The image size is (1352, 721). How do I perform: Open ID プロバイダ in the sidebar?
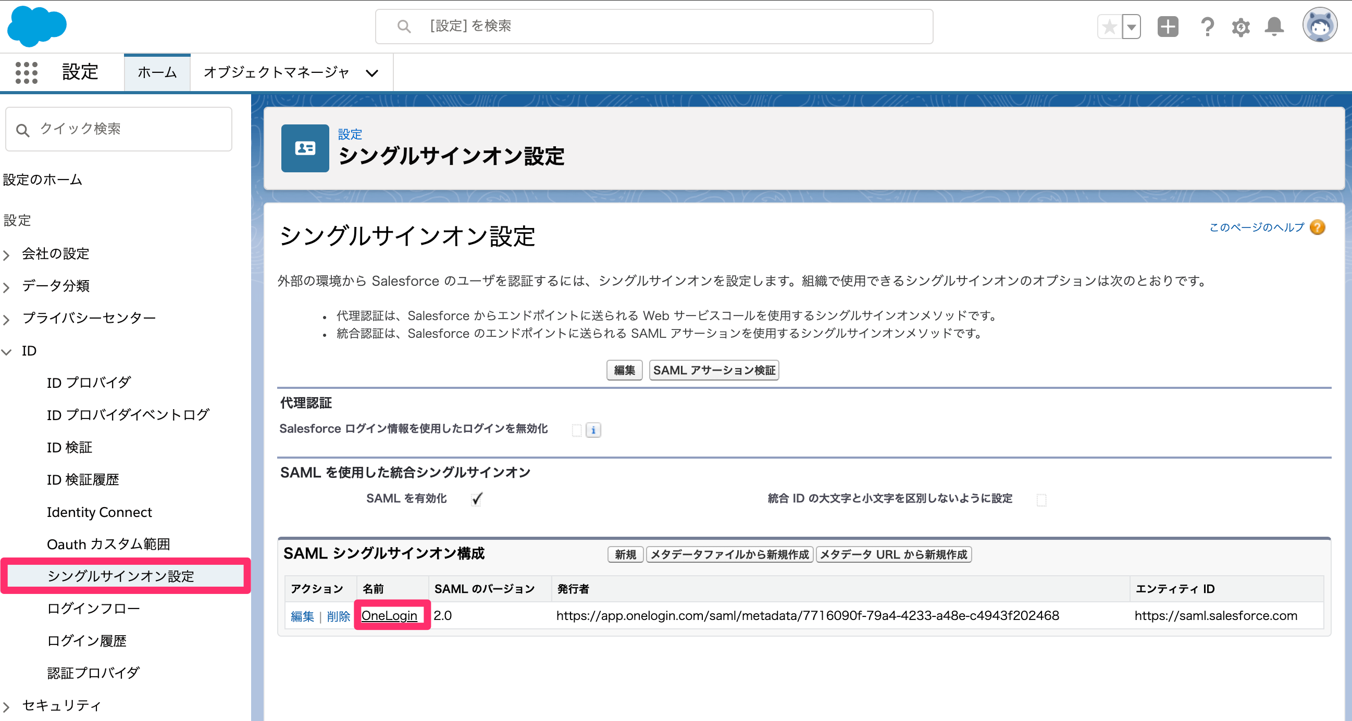click(89, 383)
